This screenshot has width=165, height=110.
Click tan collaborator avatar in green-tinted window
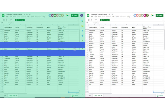click(x=62, y=15)
